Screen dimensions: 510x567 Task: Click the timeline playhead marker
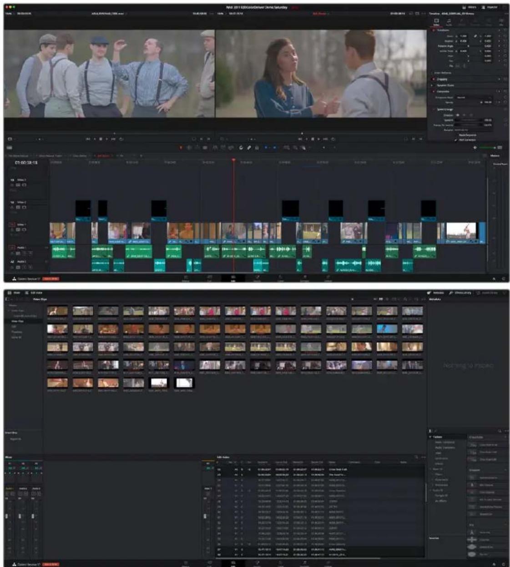coord(233,160)
